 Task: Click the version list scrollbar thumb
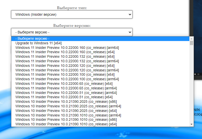191,43
